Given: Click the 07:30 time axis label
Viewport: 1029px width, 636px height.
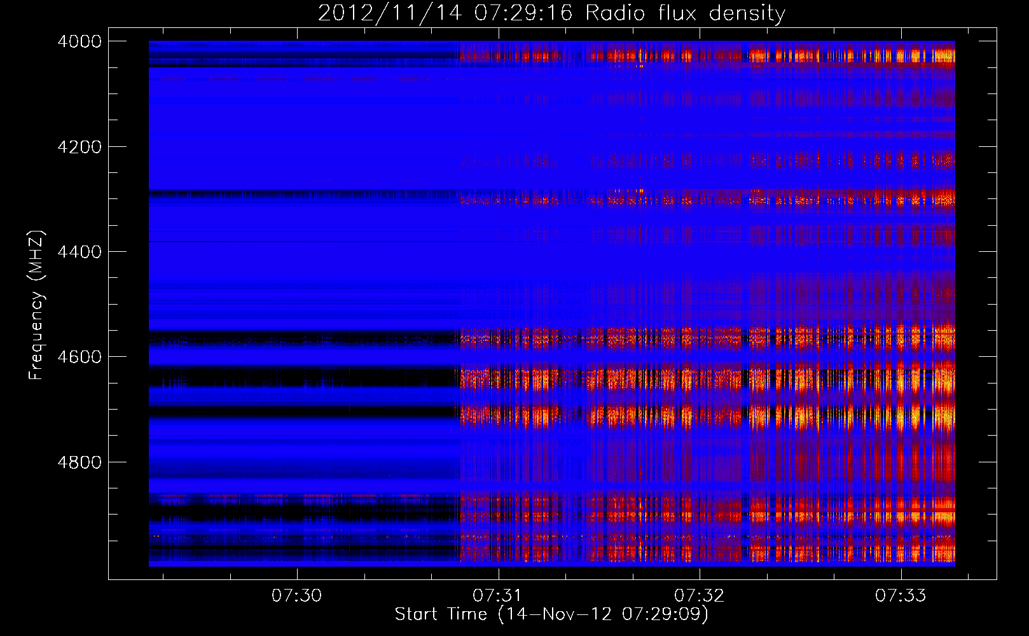Looking at the screenshot, I should [x=297, y=596].
